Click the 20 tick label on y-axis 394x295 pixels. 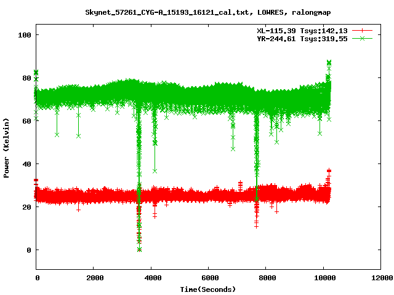click(26, 207)
